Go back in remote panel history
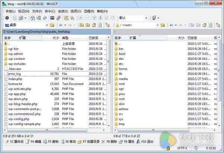Screen dimensions: 224x153 coord(171,25)
